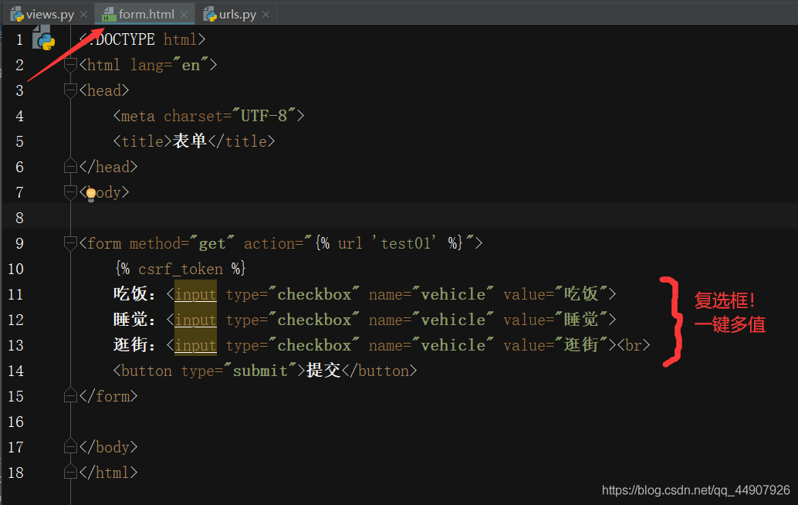The height and width of the screenshot is (505, 798).
Task: Open the urls.py editor tab
Action: pyautogui.click(x=238, y=15)
